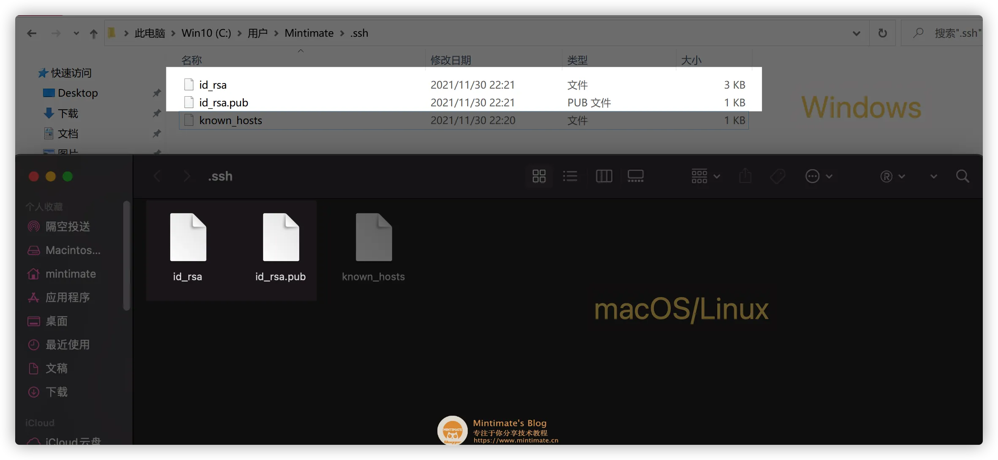Click 此电脑 in the address path
Viewport: 998px width, 460px height.
pos(149,33)
